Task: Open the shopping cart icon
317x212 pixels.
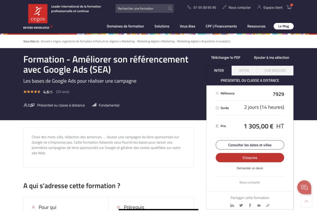Action: (x=289, y=7)
